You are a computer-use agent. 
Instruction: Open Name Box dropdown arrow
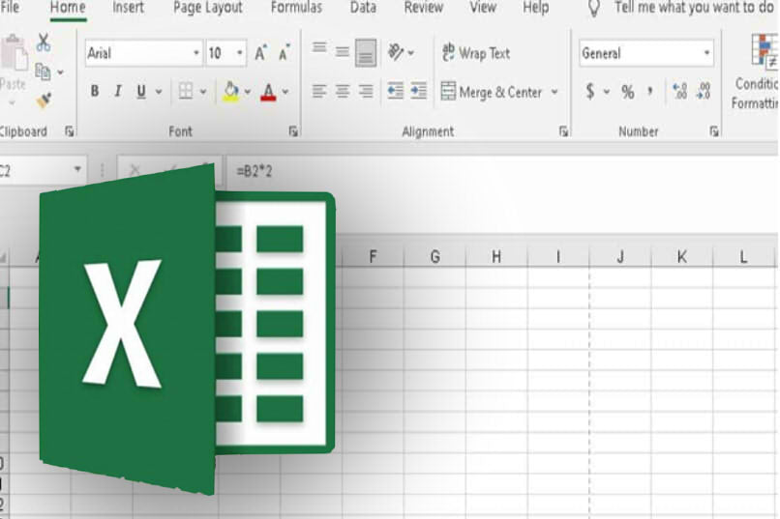(77, 169)
